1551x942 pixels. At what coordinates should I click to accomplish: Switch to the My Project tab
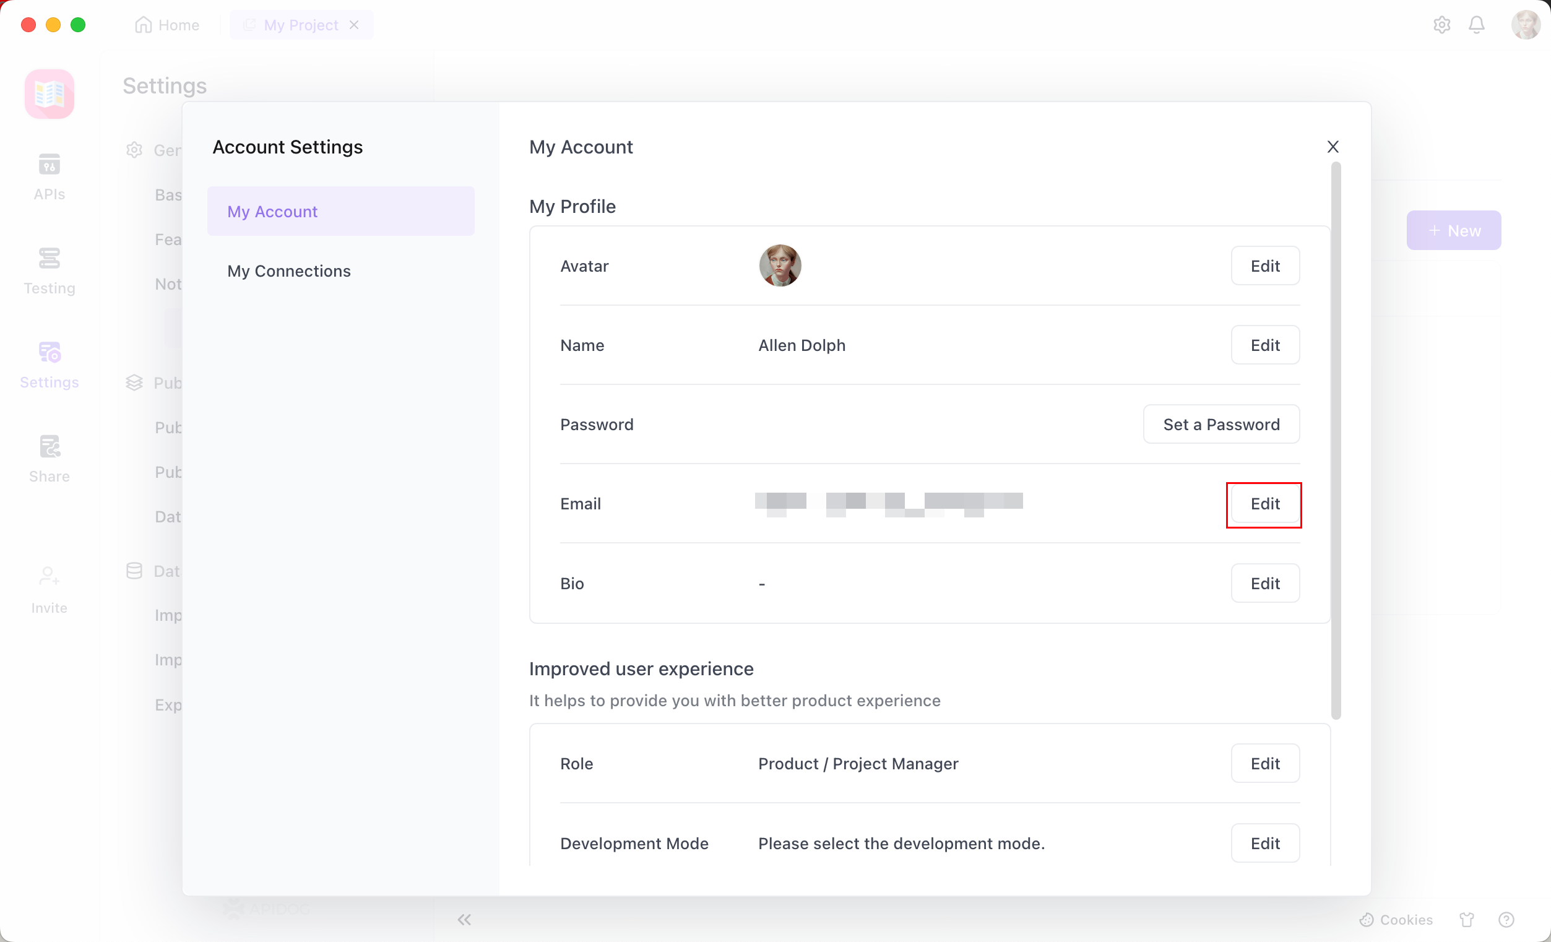pyautogui.click(x=301, y=25)
